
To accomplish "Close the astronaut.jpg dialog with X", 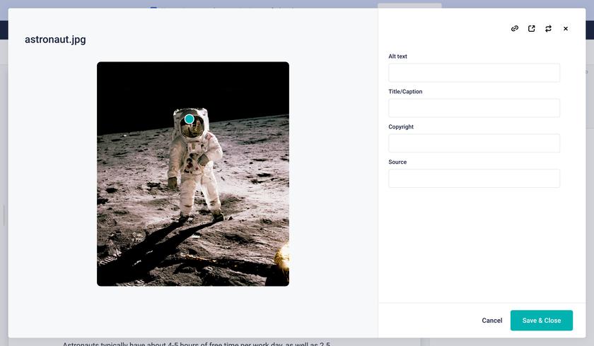I will [566, 28].
